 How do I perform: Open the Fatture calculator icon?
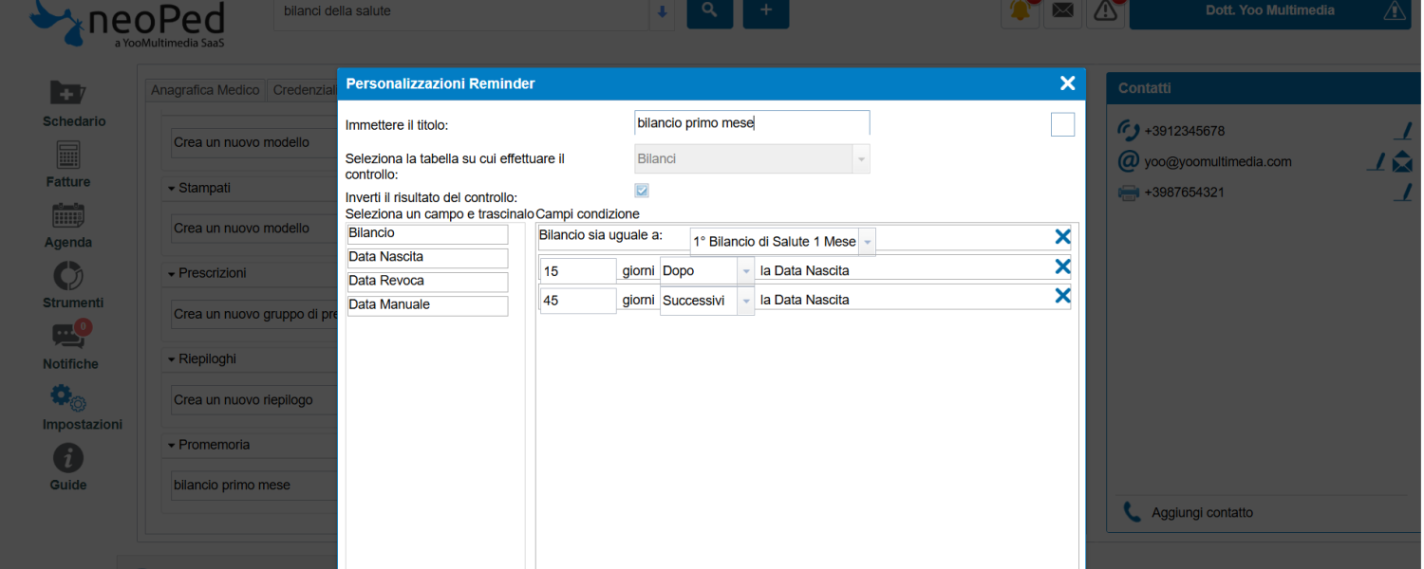tap(68, 155)
